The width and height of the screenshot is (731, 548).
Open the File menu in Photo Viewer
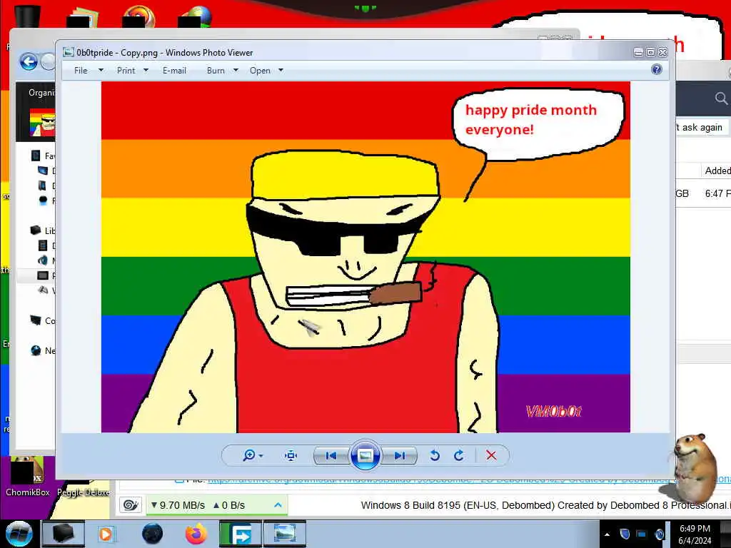click(81, 71)
